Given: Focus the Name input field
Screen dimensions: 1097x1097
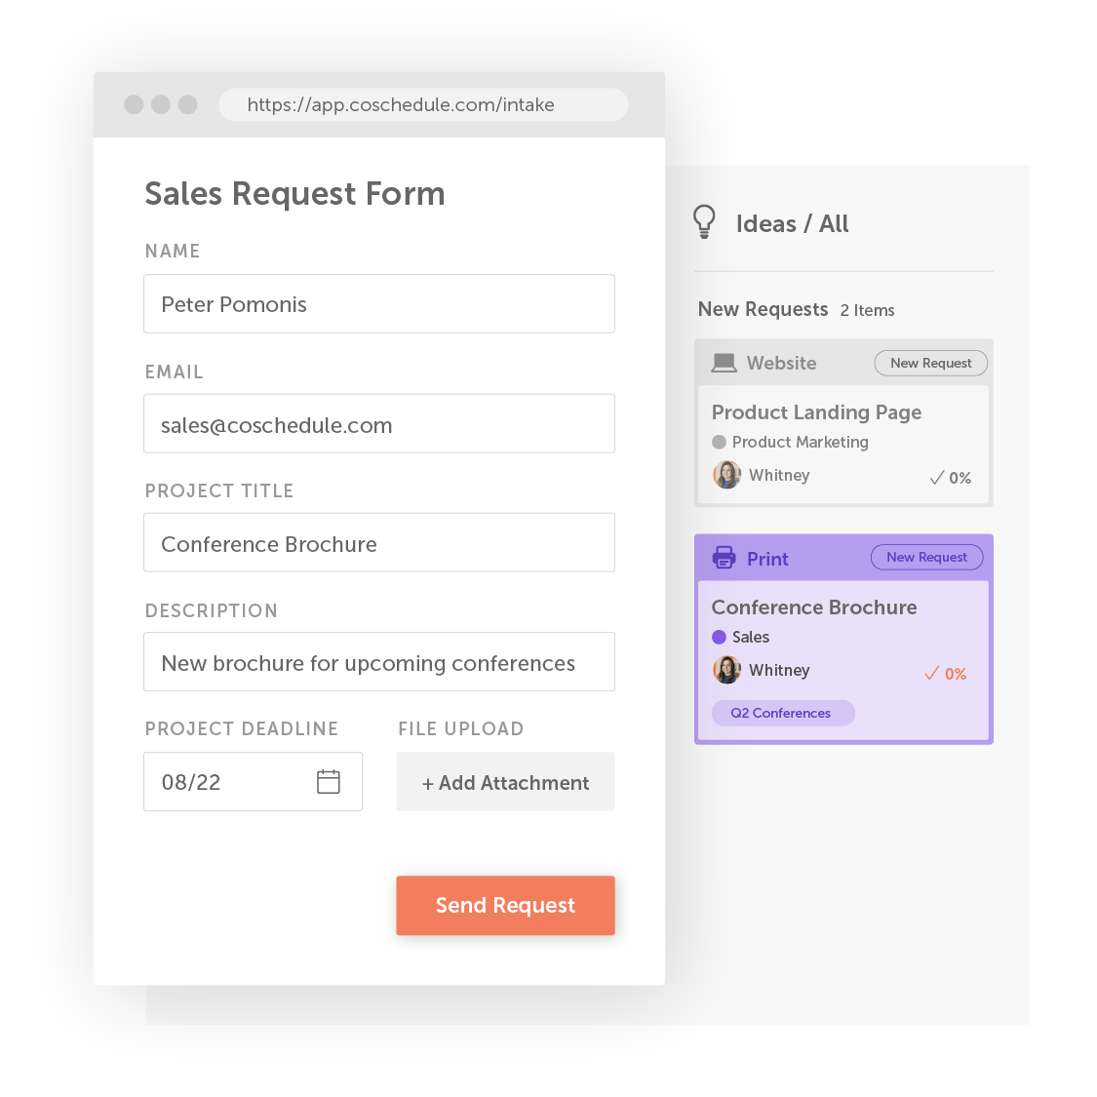Looking at the screenshot, I should (x=378, y=304).
